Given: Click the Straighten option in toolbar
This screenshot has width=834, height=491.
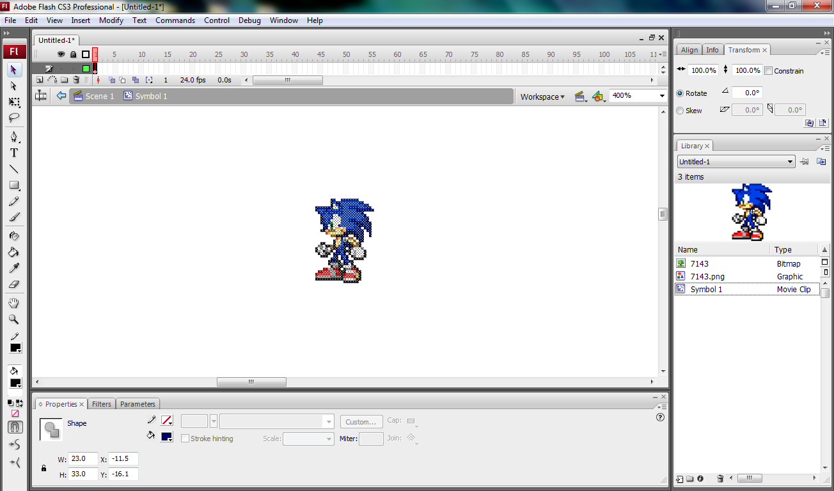Looking at the screenshot, I should click(x=15, y=462).
